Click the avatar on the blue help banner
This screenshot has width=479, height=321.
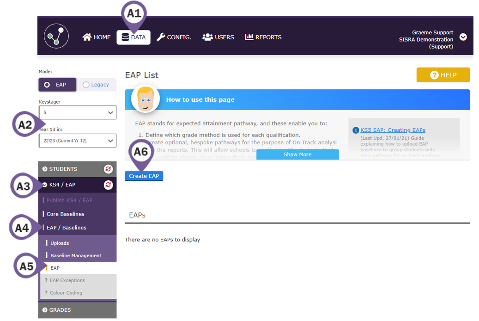pyautogui.click(x=145, y=99)
